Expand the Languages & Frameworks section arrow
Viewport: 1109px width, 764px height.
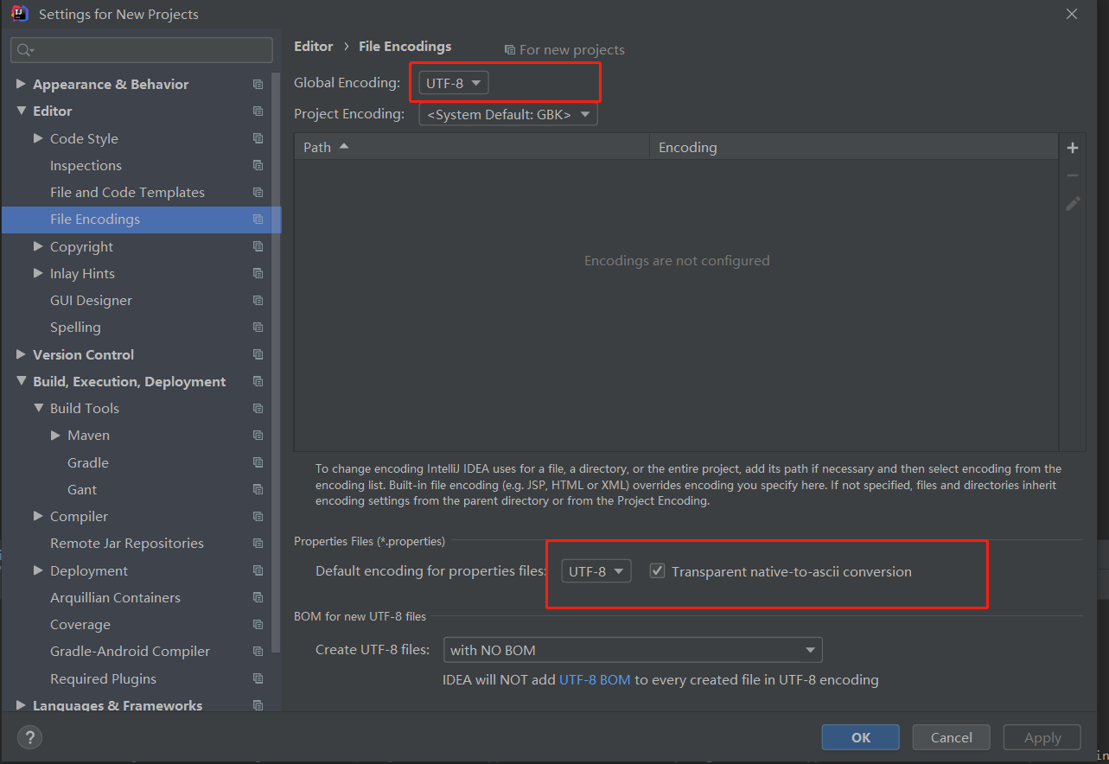tap(21, 705)
